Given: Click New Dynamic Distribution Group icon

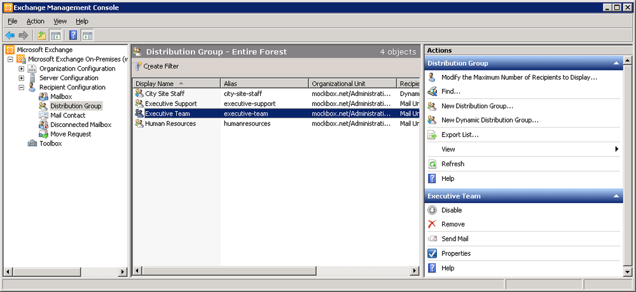Looking at the screenshot, I should [432, 120].
